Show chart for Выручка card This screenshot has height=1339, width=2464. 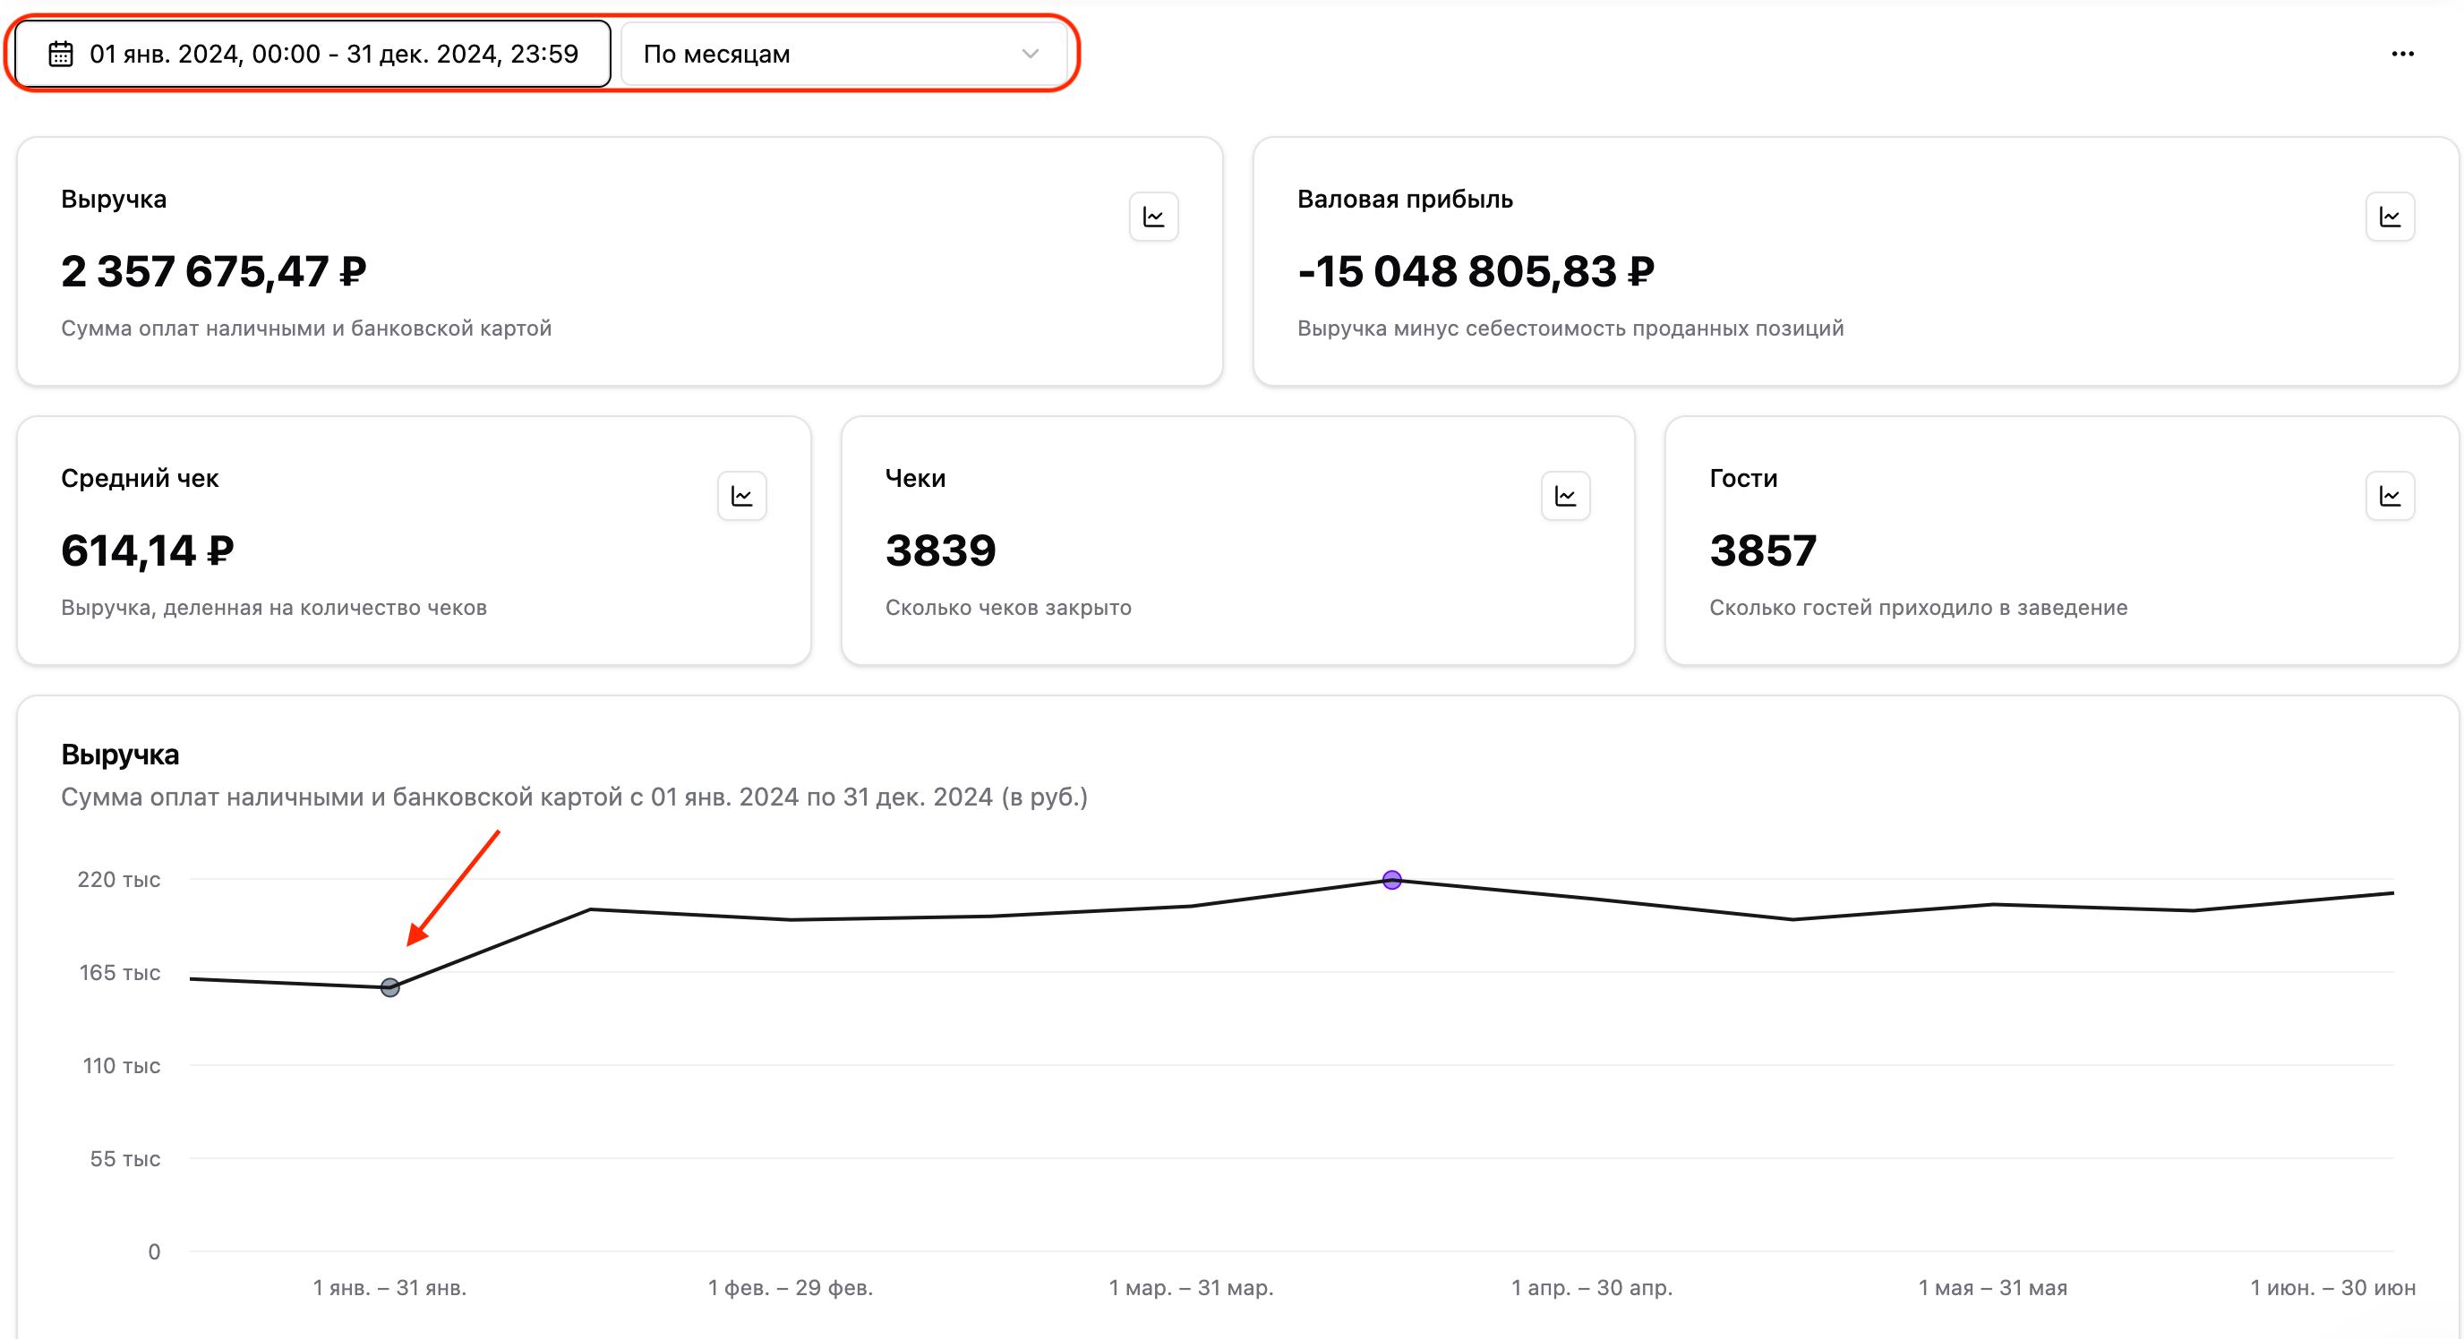(1153, 217)
